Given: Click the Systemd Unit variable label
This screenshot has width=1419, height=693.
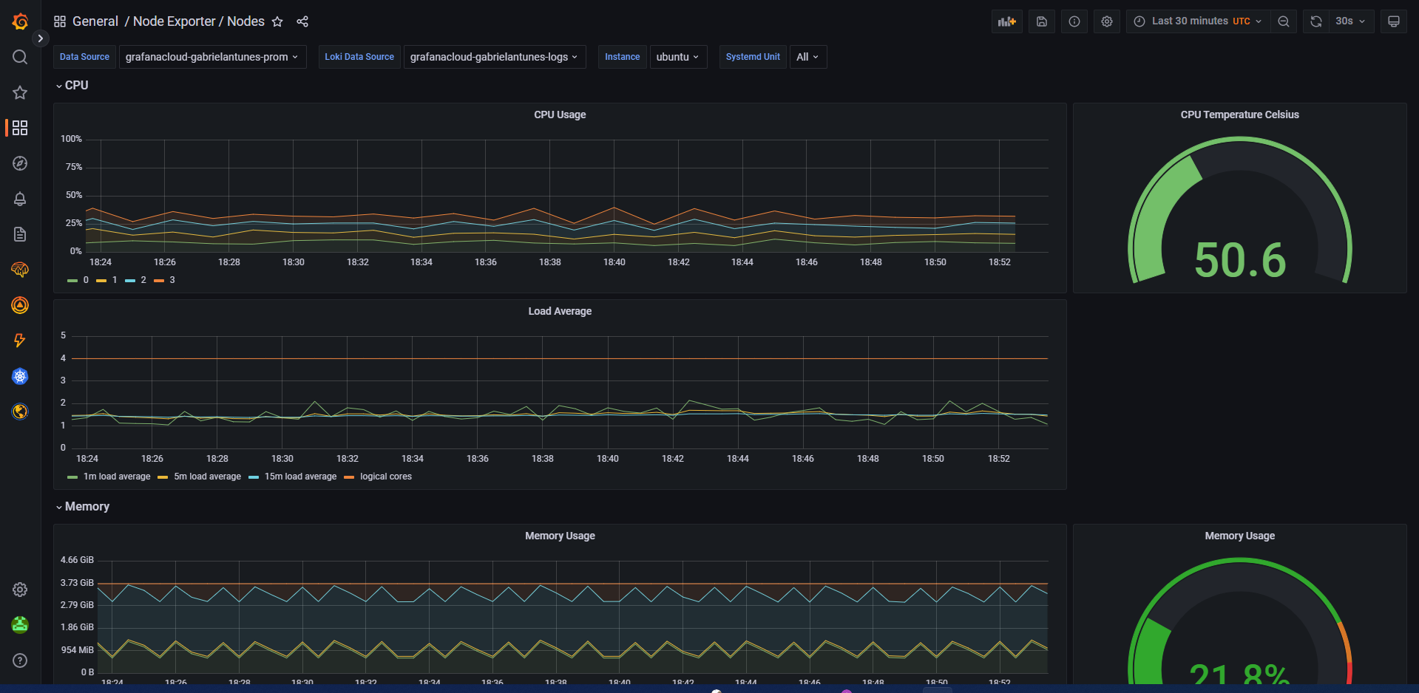Looking at the screenshot, I should [753, 57].
